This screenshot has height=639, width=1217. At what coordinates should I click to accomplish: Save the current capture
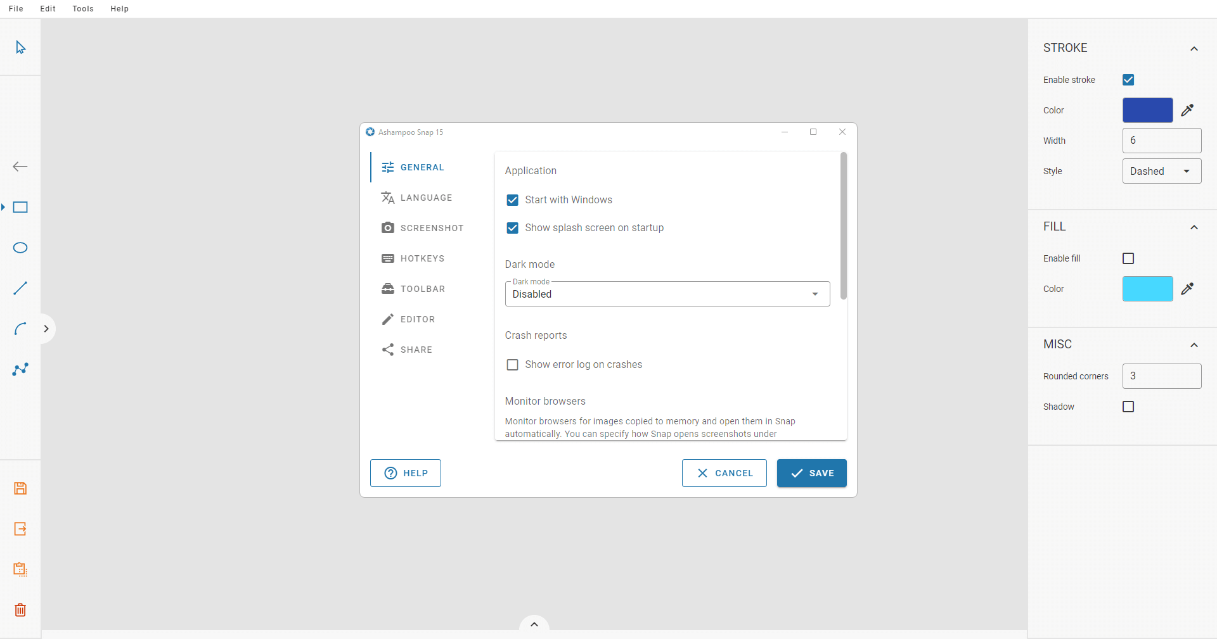20,488
